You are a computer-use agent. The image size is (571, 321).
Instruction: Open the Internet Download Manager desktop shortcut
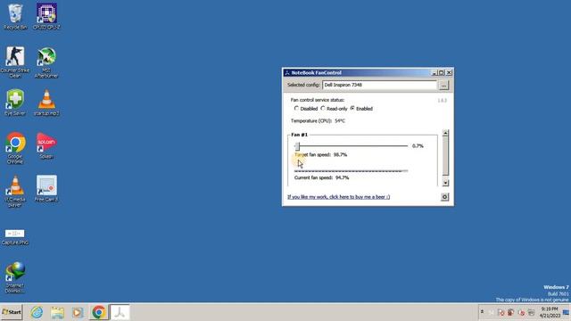pos(15,277)
